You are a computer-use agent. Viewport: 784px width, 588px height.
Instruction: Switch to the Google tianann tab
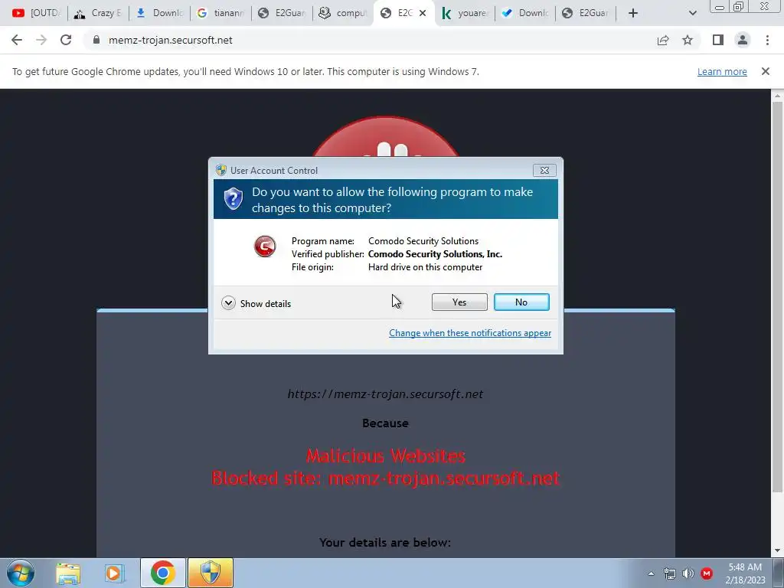(221, 13)
